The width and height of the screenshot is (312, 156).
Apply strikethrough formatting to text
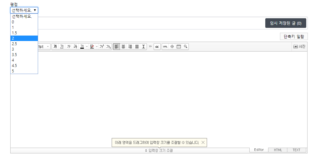[x=75, y=47]
